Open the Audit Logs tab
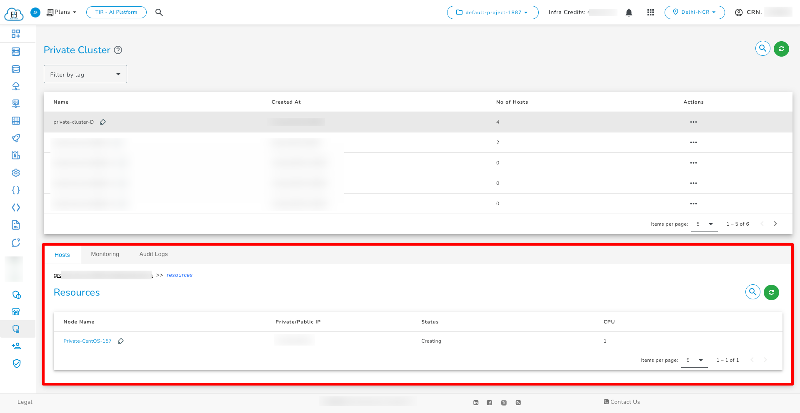The image size is (800, 413). 153,254
